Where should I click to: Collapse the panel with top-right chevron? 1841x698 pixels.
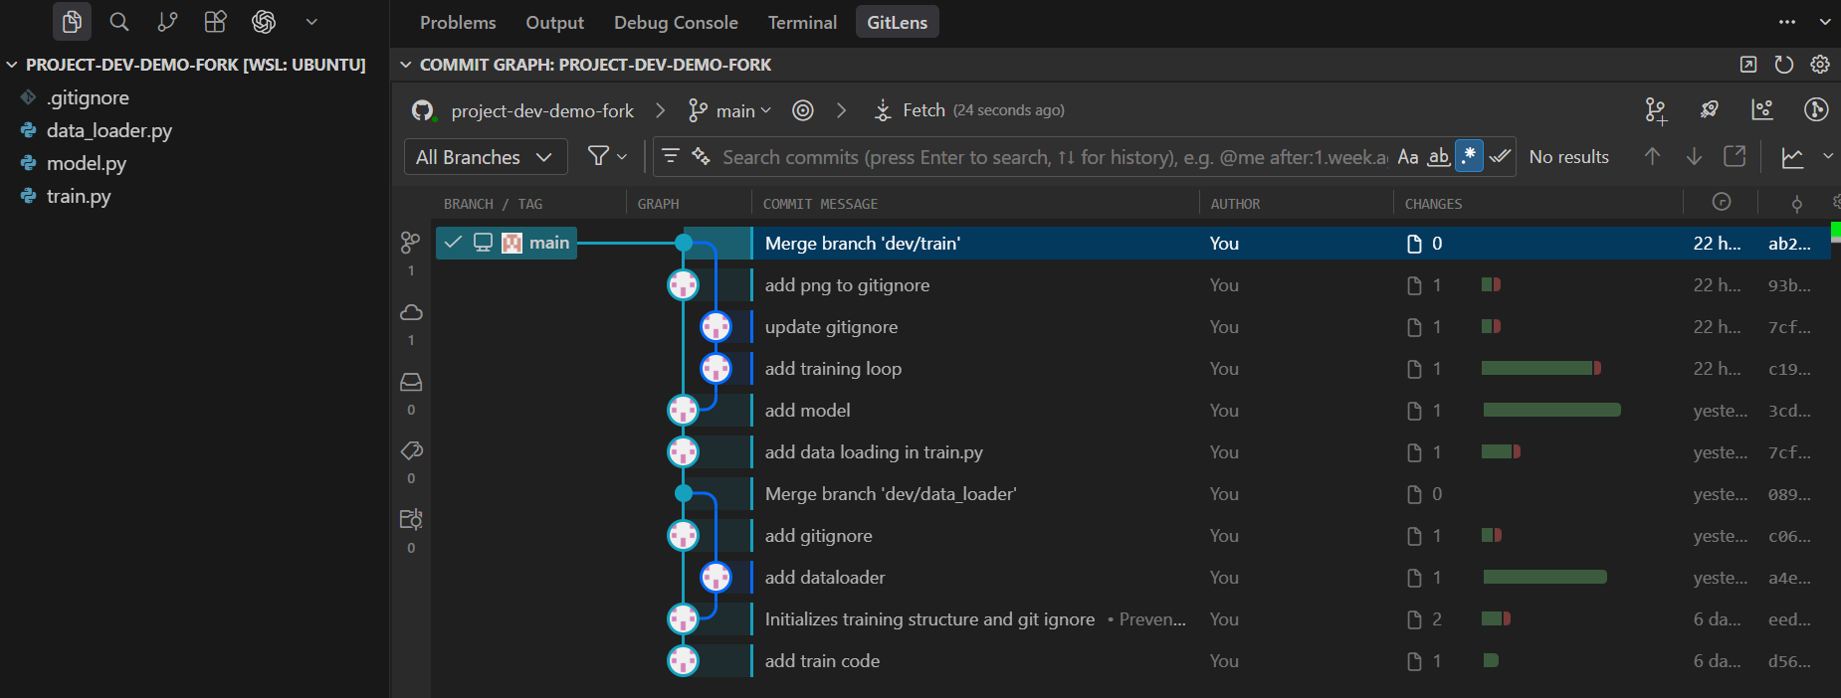(1825, 22)
